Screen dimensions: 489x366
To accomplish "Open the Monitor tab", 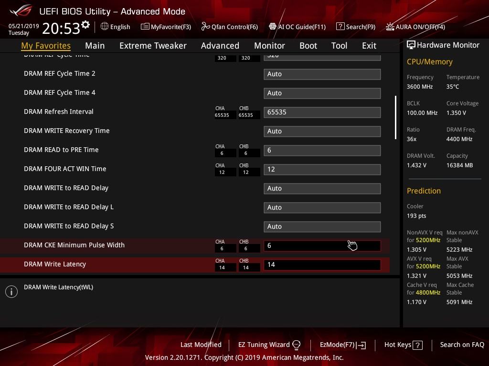I will click(269, 46).
